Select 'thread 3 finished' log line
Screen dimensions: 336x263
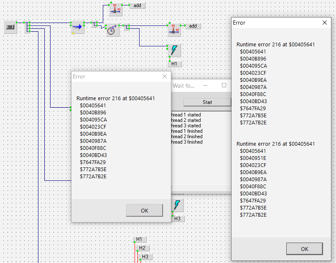tap(187, 142)
